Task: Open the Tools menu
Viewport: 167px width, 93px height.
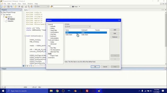Action: coord(24,4)
